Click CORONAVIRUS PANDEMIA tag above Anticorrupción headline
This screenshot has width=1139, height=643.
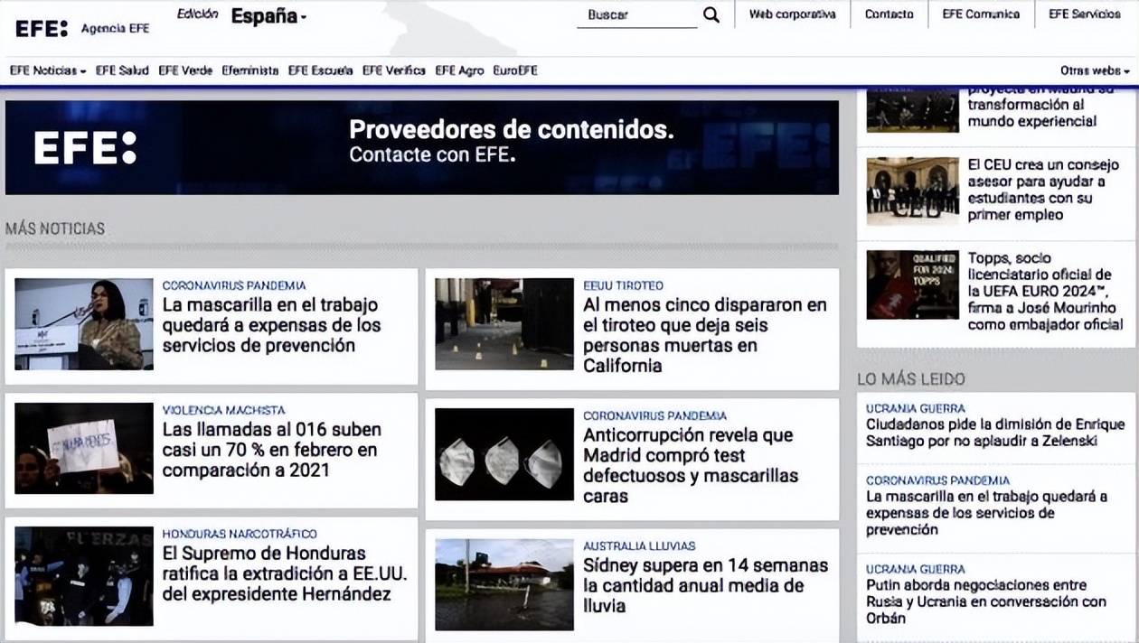point(654,415)
